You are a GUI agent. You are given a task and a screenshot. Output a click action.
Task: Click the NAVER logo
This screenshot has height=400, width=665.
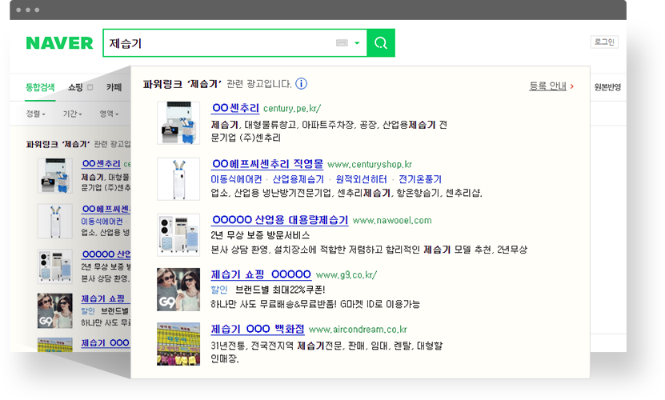click(x=59, y=43)
